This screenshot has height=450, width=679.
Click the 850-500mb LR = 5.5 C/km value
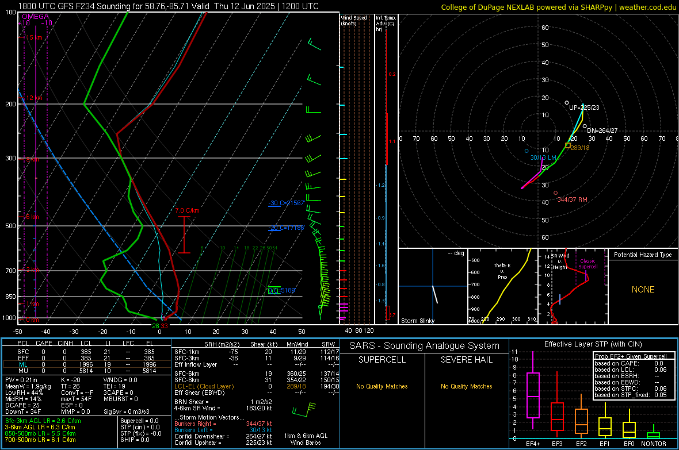(40, 433)
